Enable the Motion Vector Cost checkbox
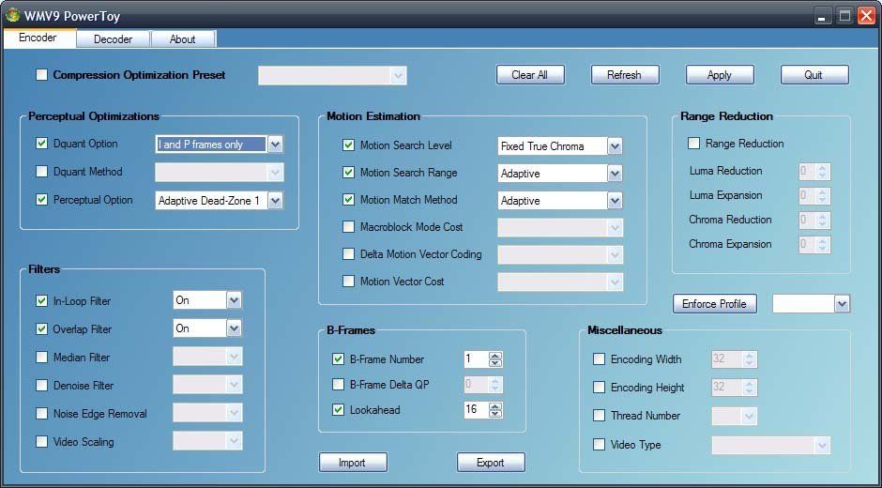Screen dimensions: 882x488 [349, 282]
